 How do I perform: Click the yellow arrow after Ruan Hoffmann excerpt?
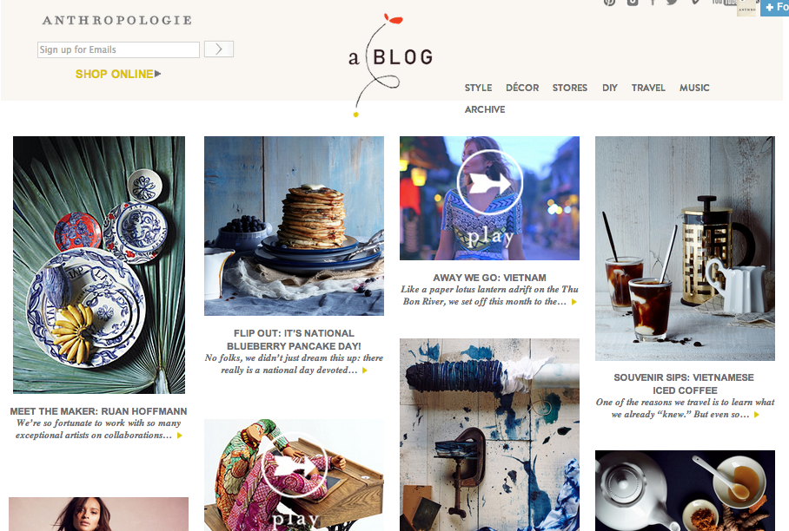(180, 436)
